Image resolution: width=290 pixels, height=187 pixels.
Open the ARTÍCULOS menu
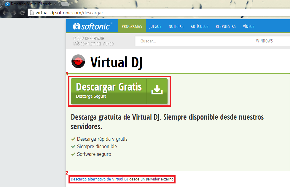[x=200, y=26]
